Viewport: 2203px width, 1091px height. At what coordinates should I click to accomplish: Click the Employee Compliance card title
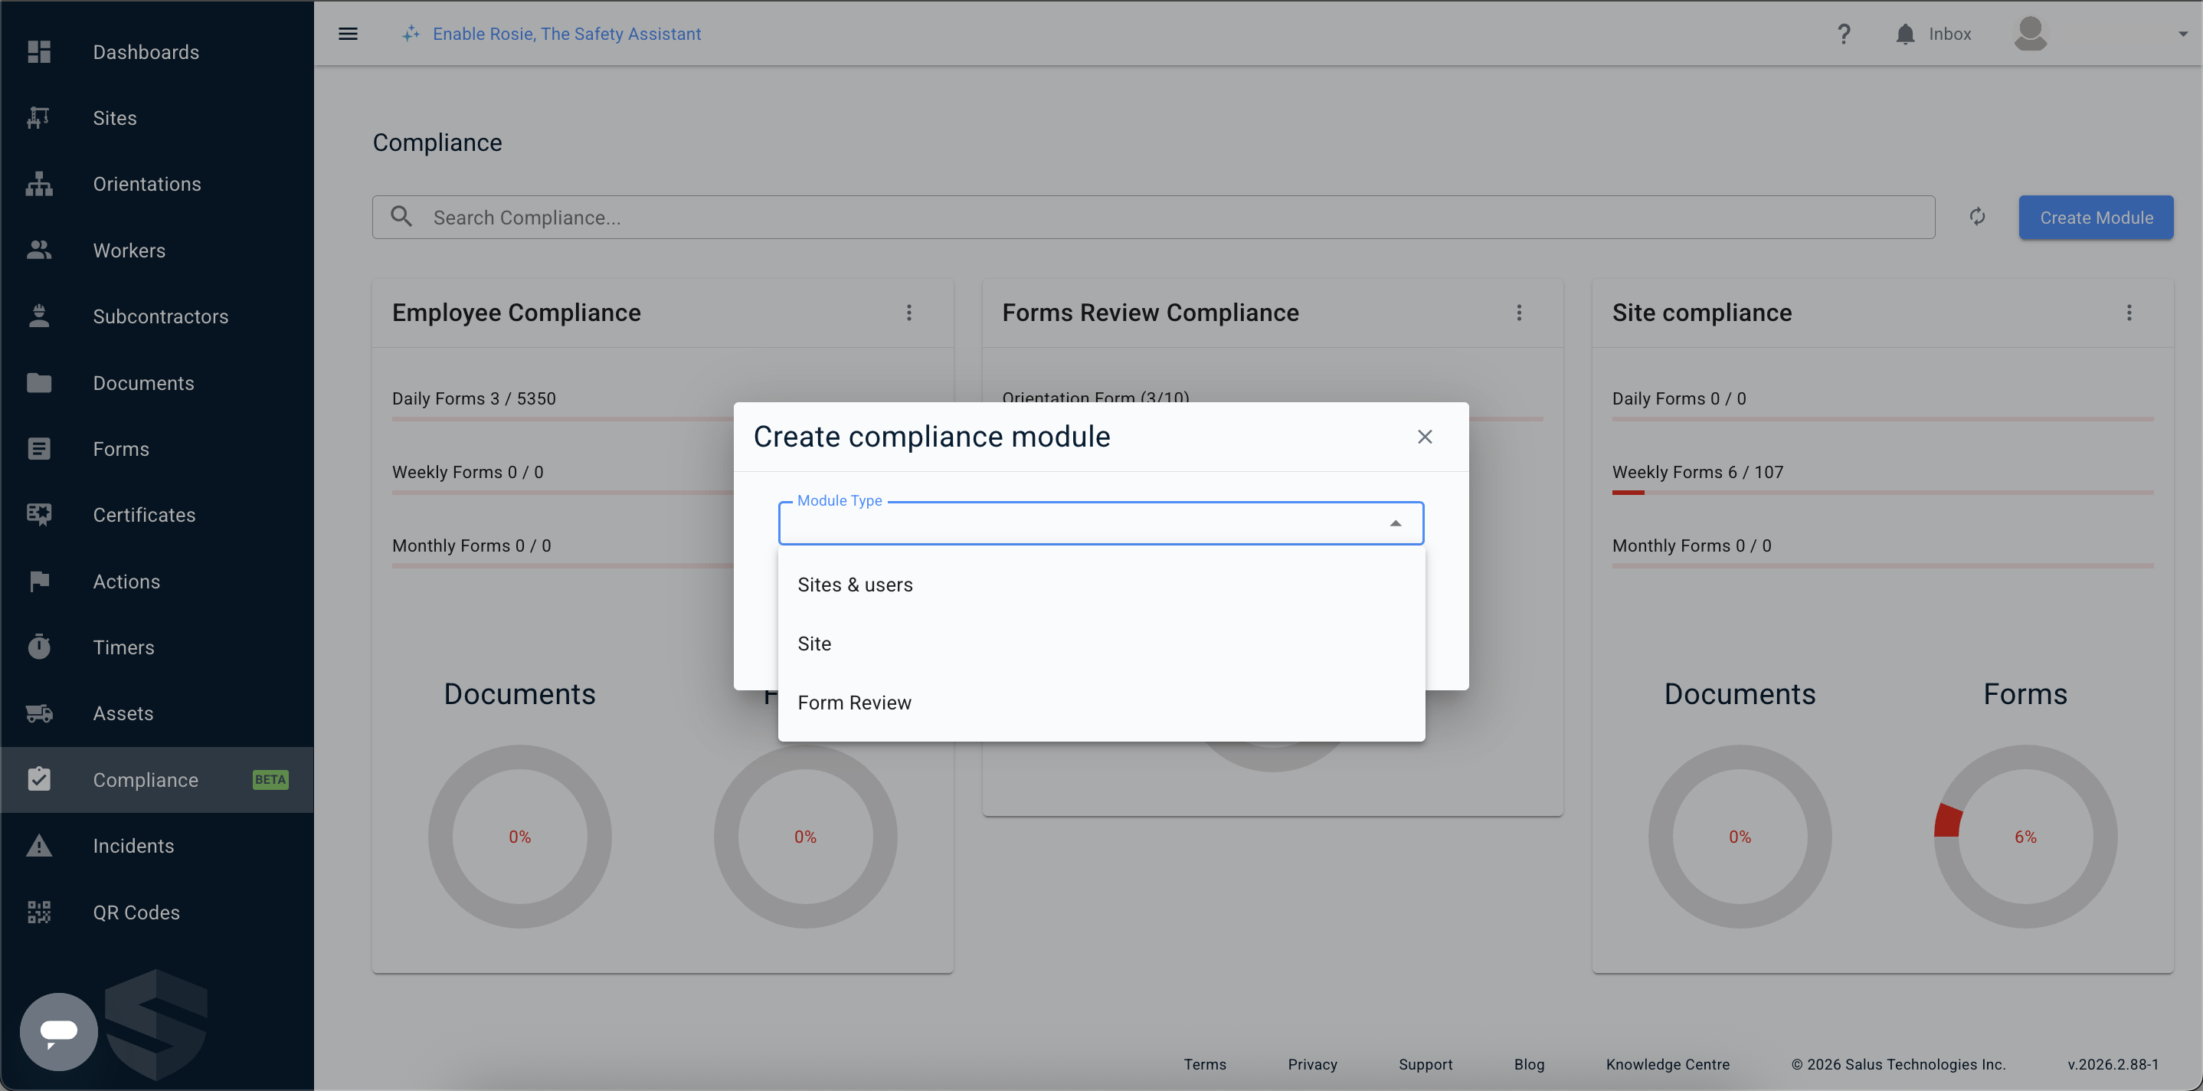tap(516, 313)
